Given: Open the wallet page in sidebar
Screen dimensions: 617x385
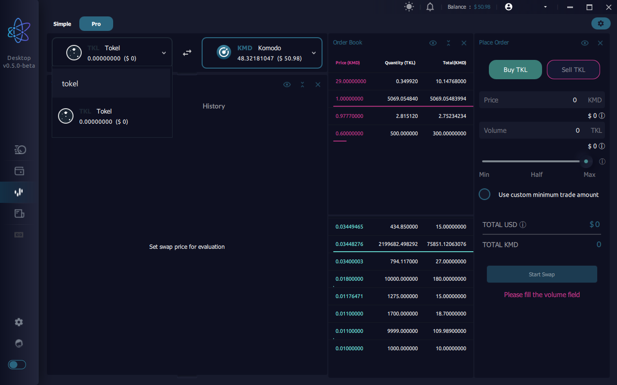Looking at the screenshot, I should click(19, 171).
